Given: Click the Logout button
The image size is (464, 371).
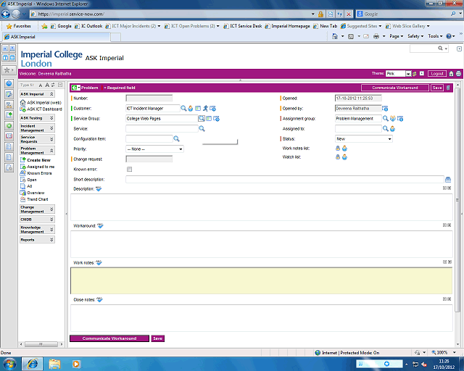Looking at the screenshot, I should tap(436, 74).
